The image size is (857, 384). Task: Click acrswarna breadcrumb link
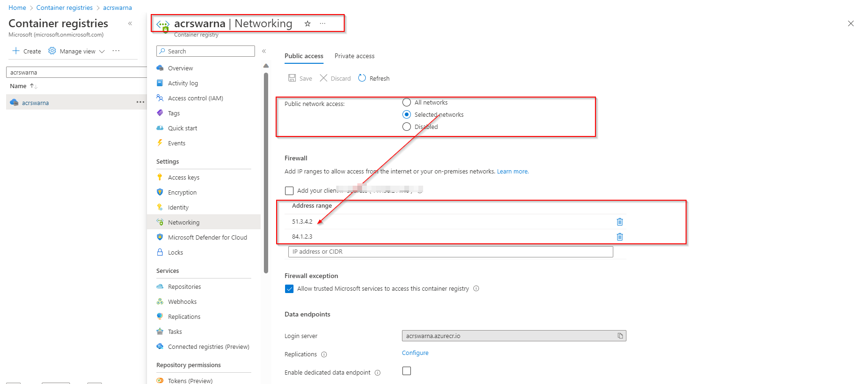pyautogui.click(x=117, y=8)
